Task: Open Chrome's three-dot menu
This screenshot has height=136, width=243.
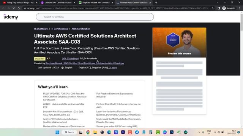Action: [x=240, y=8]
